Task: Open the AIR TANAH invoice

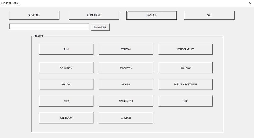Action: [x=66, y=118]
